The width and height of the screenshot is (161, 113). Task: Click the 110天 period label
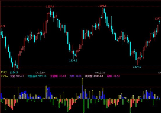coord(4,72)
